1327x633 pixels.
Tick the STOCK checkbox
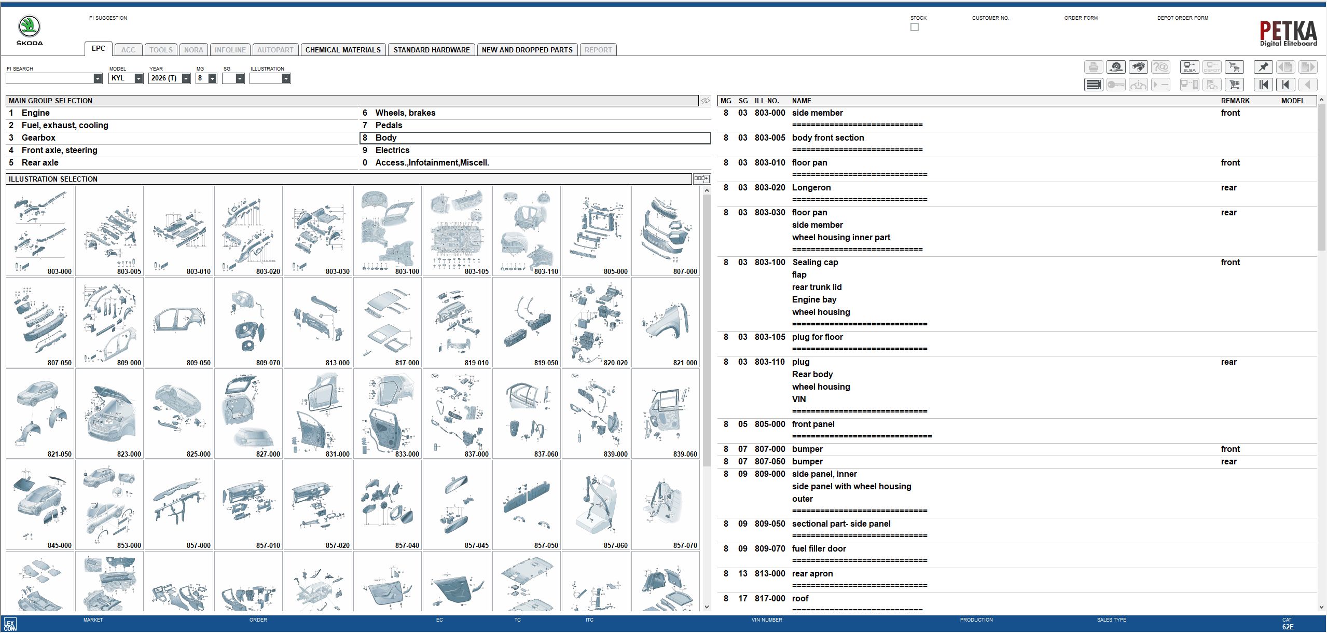coord(915,27)
